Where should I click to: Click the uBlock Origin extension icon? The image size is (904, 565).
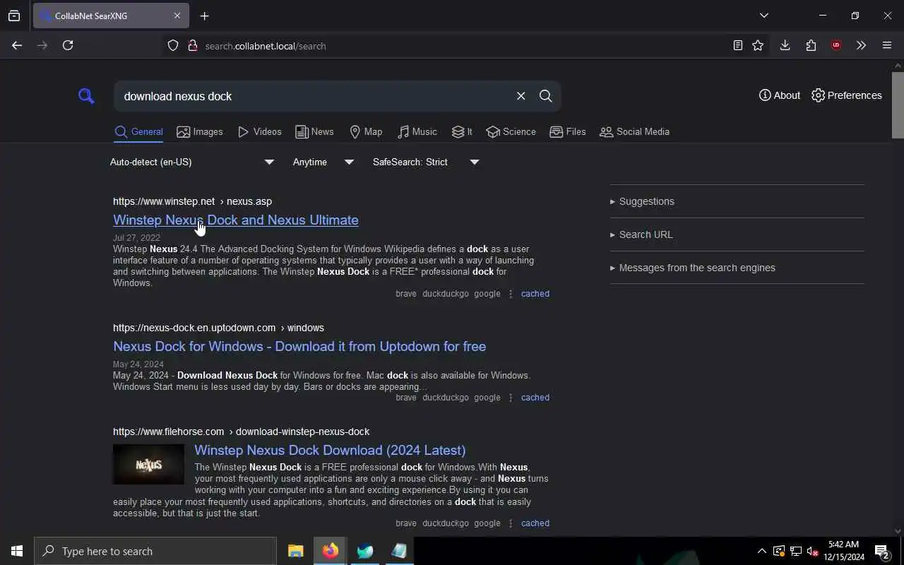[836, 45]
